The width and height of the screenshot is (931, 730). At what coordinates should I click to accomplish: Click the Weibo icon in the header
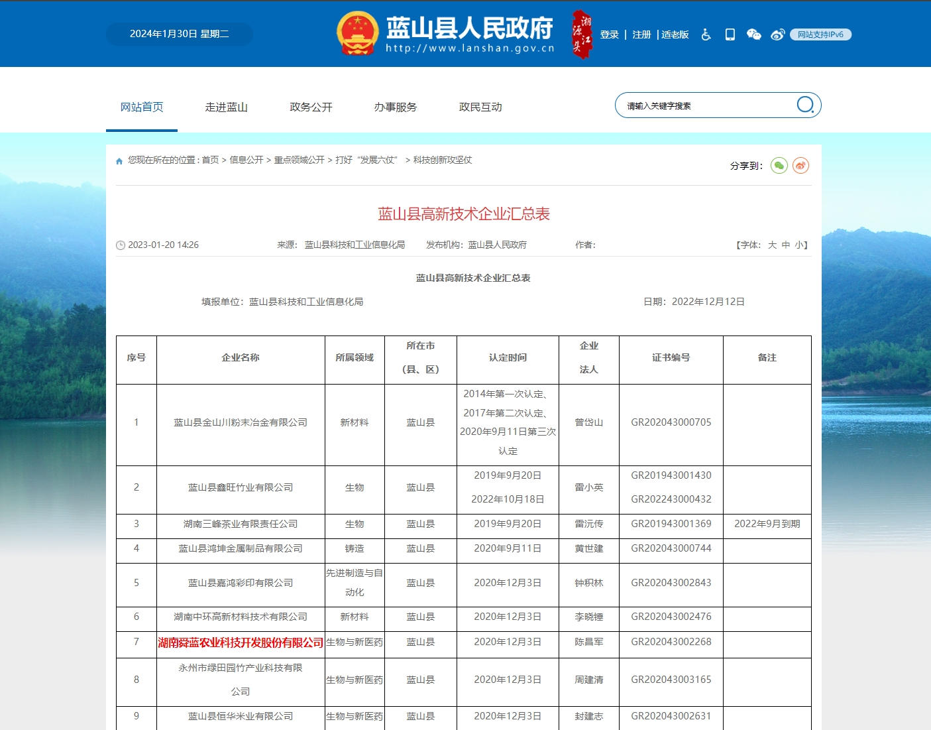[x=777, y=34]
